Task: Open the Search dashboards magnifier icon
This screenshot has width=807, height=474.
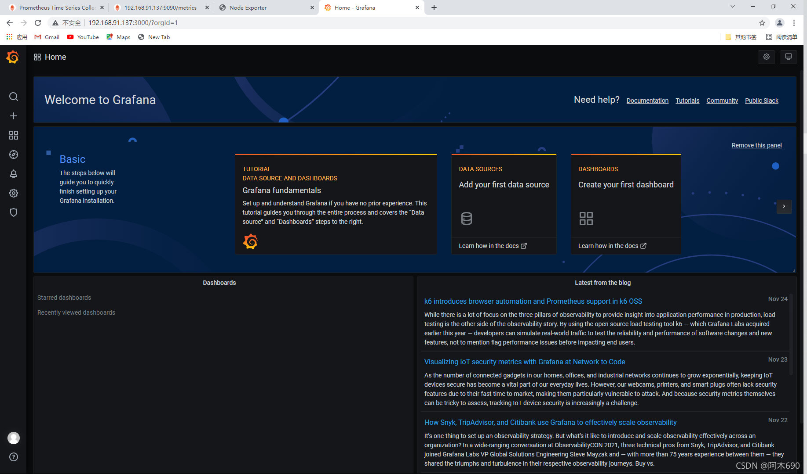Action: [x=14, y=97]
